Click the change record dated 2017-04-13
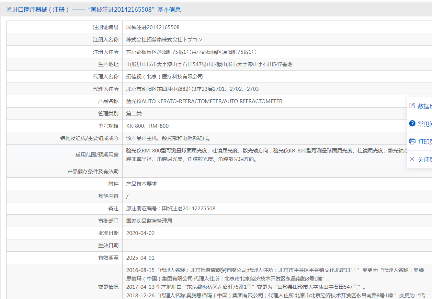 point(247,287)
